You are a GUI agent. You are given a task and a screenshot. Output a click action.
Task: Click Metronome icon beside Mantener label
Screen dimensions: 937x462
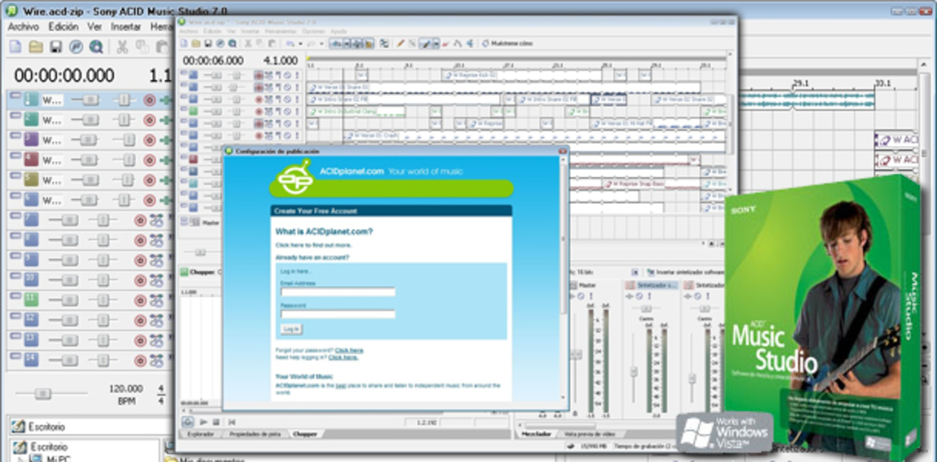click(485, 43)
